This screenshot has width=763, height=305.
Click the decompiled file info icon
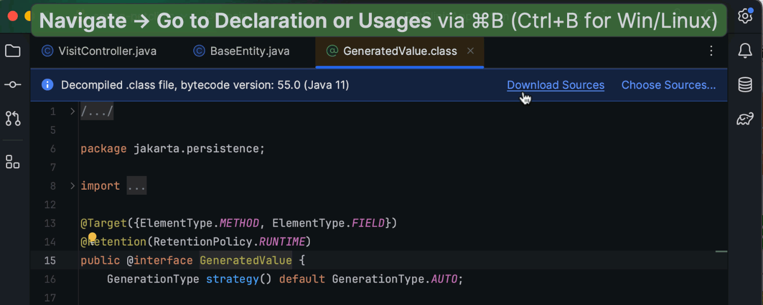(x=47, y=85)
